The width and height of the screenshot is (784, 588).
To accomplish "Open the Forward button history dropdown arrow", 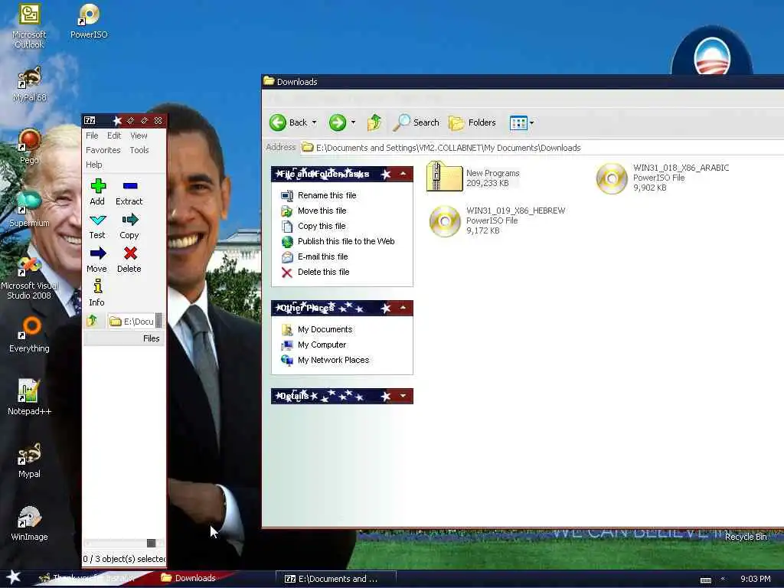I will pos(353,122).
